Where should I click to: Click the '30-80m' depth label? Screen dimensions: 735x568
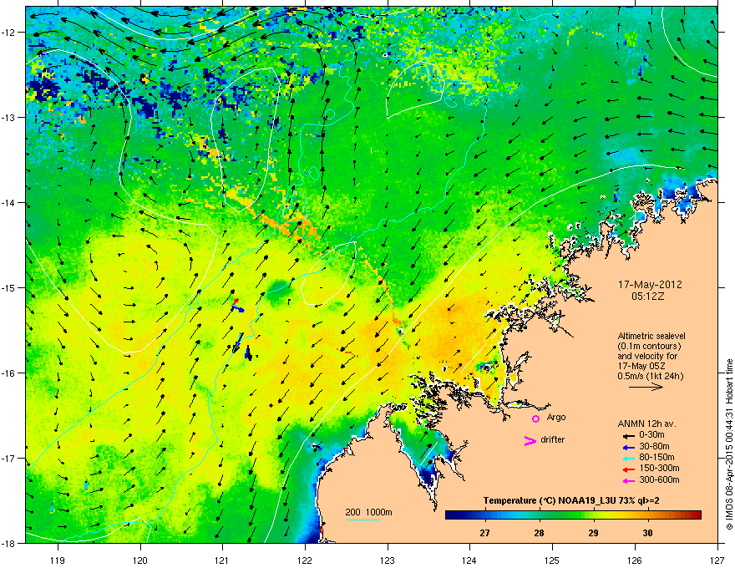coord(654,446)
